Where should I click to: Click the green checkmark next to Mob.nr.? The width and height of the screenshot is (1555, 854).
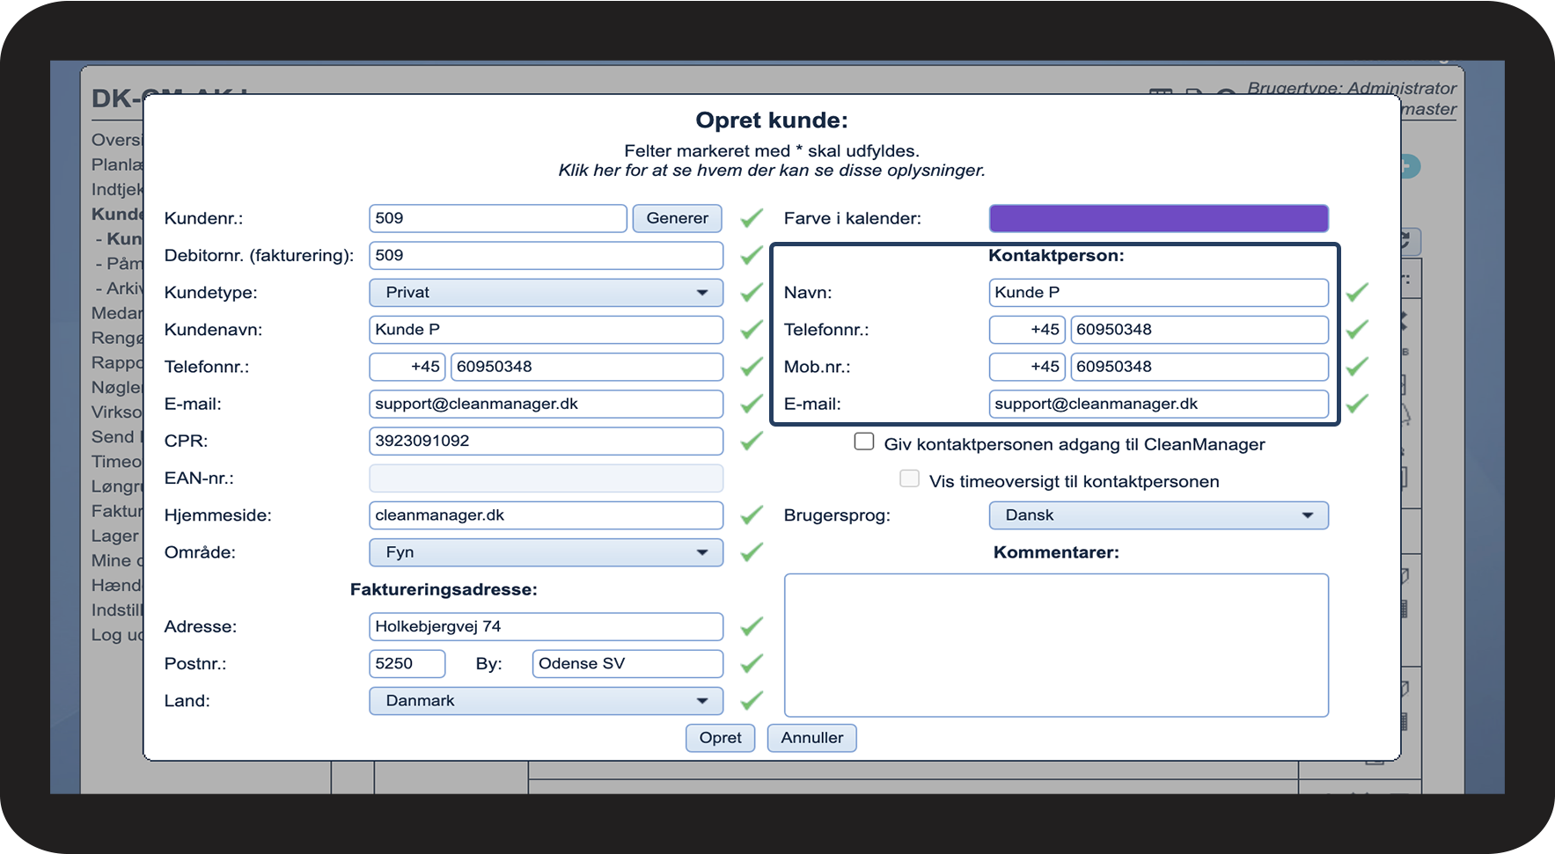(x=1357, y=367)
